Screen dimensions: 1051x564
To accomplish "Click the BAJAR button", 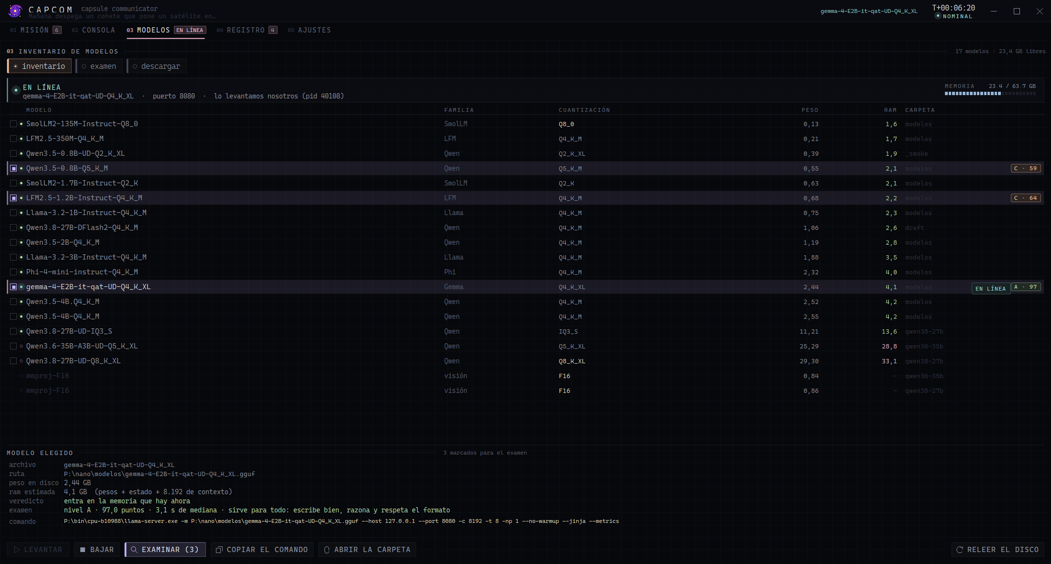I will tap(97, 550).
